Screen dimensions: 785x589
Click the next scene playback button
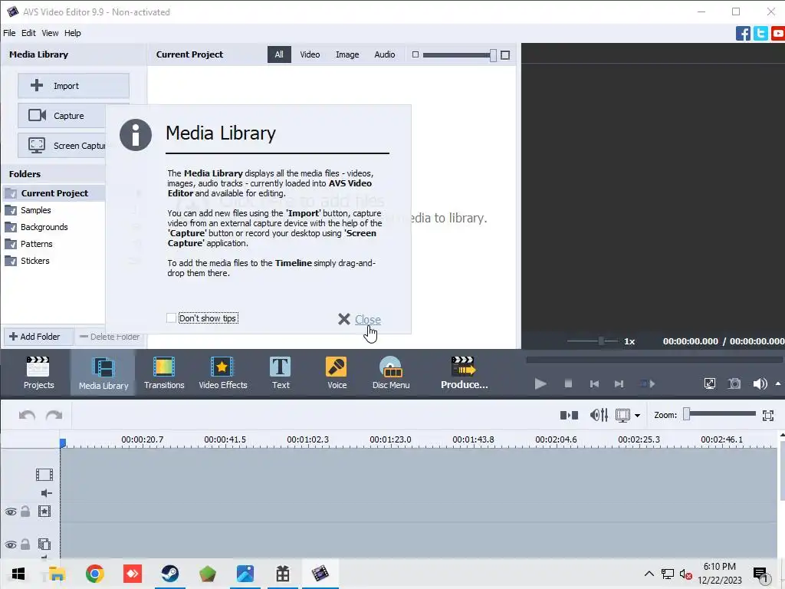point(647,383)
